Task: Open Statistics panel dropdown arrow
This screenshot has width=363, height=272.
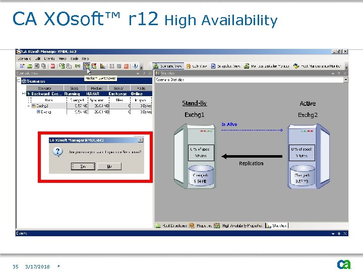Action: (x=333, y=74)
